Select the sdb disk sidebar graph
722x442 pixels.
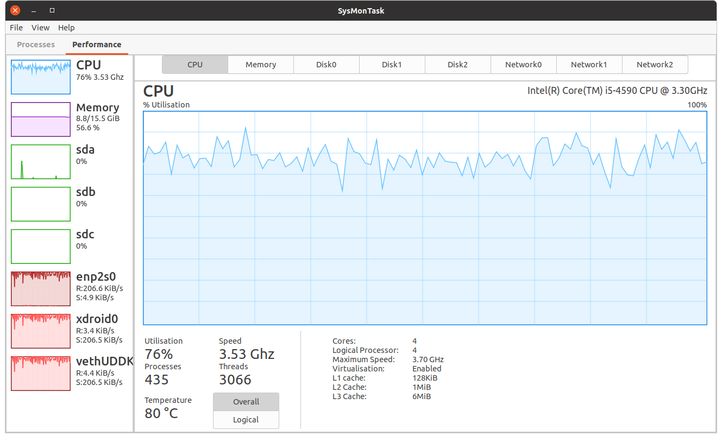pos(41,204)
